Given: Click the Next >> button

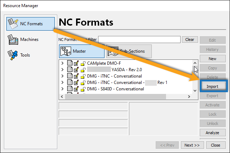Looking at the screenshot, I should (192, 145).
